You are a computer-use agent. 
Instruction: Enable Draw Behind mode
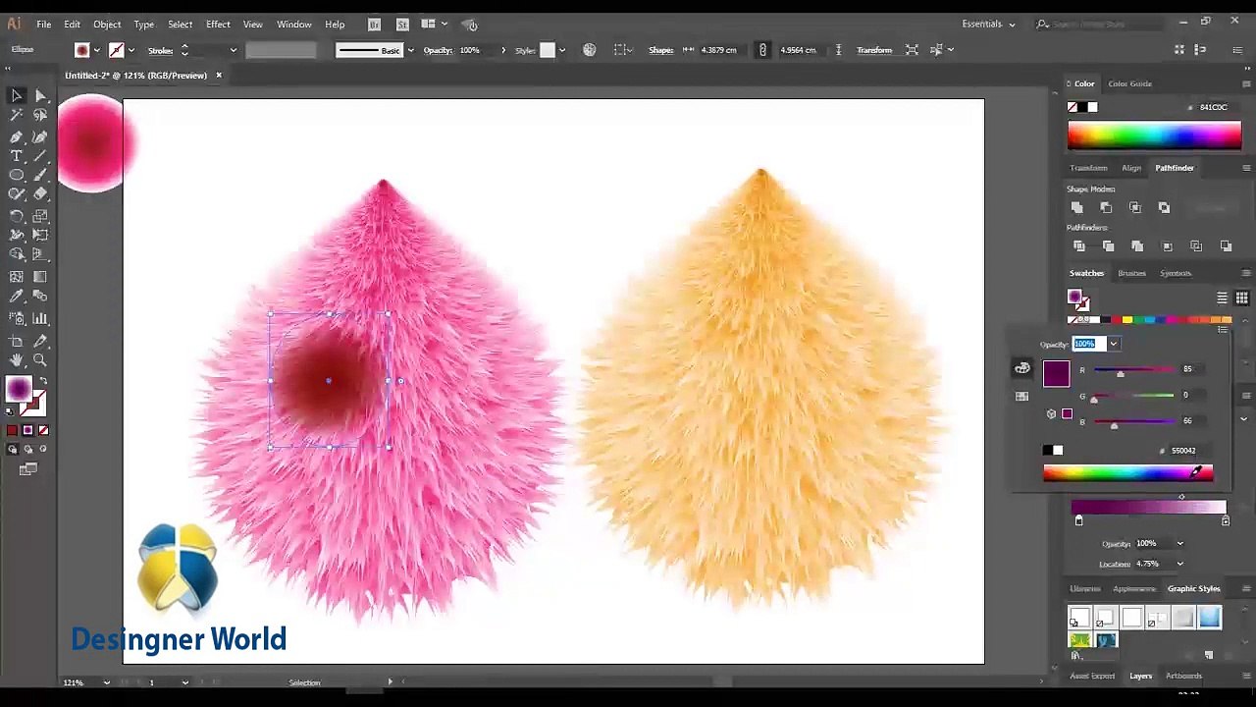(x=27, y=449)
